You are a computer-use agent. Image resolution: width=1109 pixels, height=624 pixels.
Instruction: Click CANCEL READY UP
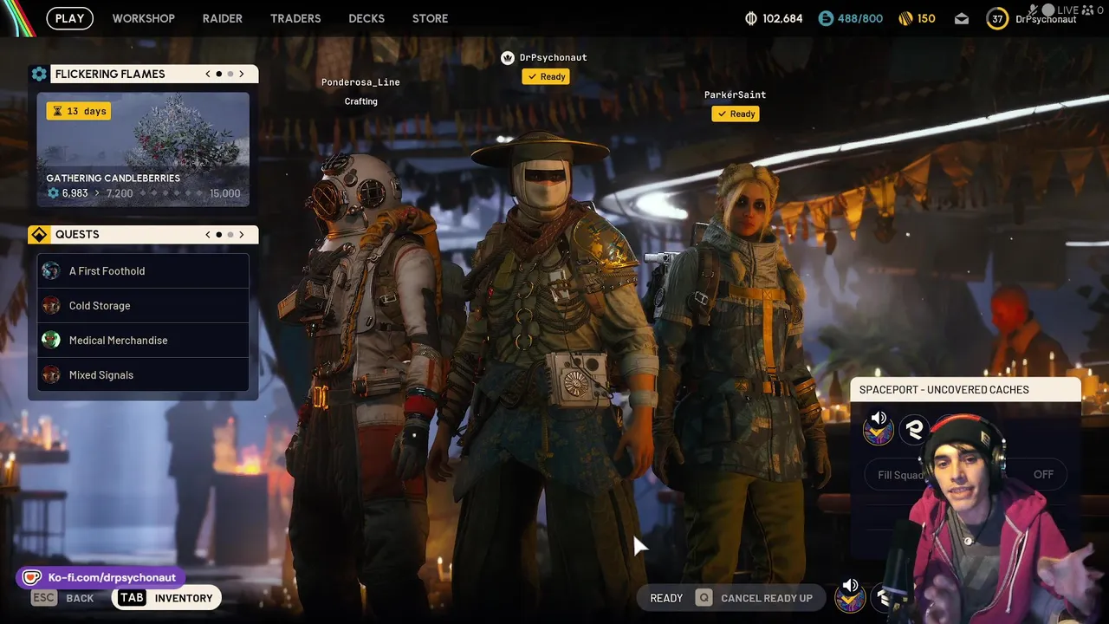(767, 598)
